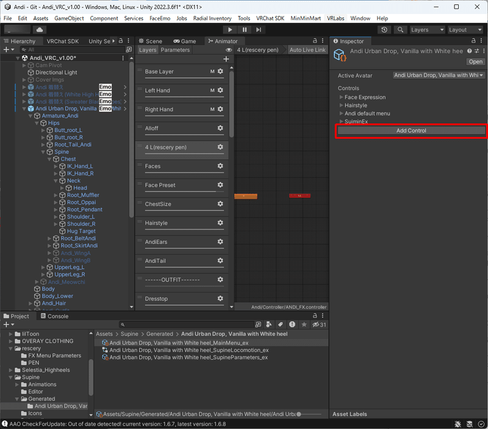Click the Supine breadcrumb in Project path
The width and height of the screenshot is (488, 429).
coord(129,334)
